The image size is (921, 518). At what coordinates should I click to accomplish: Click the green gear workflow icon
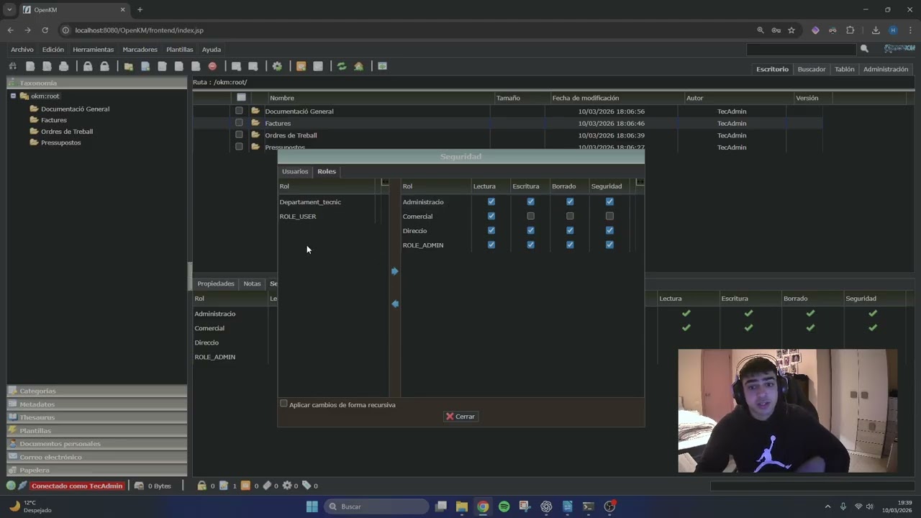coord(277,66)
